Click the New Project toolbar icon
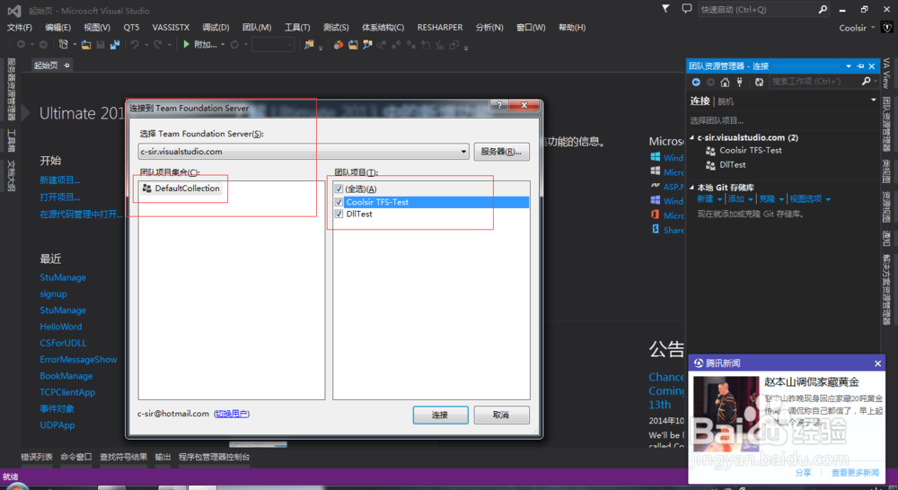The image size is (898, 490). [x=63, y=44]
